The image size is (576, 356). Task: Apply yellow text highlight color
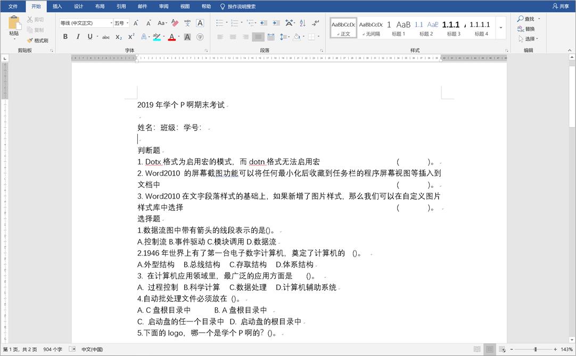[157, 36]
